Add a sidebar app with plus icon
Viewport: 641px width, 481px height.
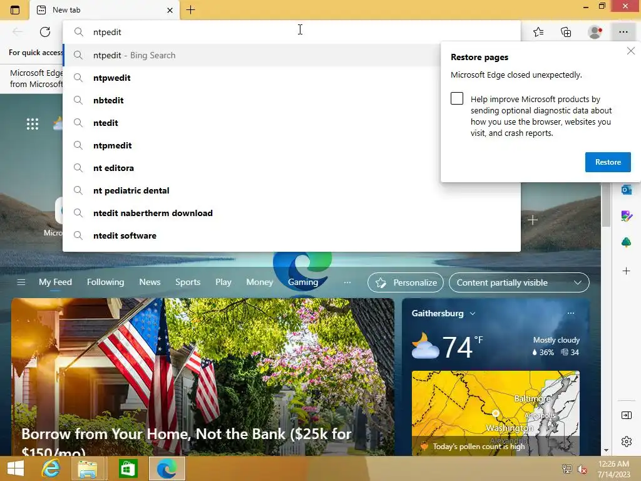tap(626, 271)
